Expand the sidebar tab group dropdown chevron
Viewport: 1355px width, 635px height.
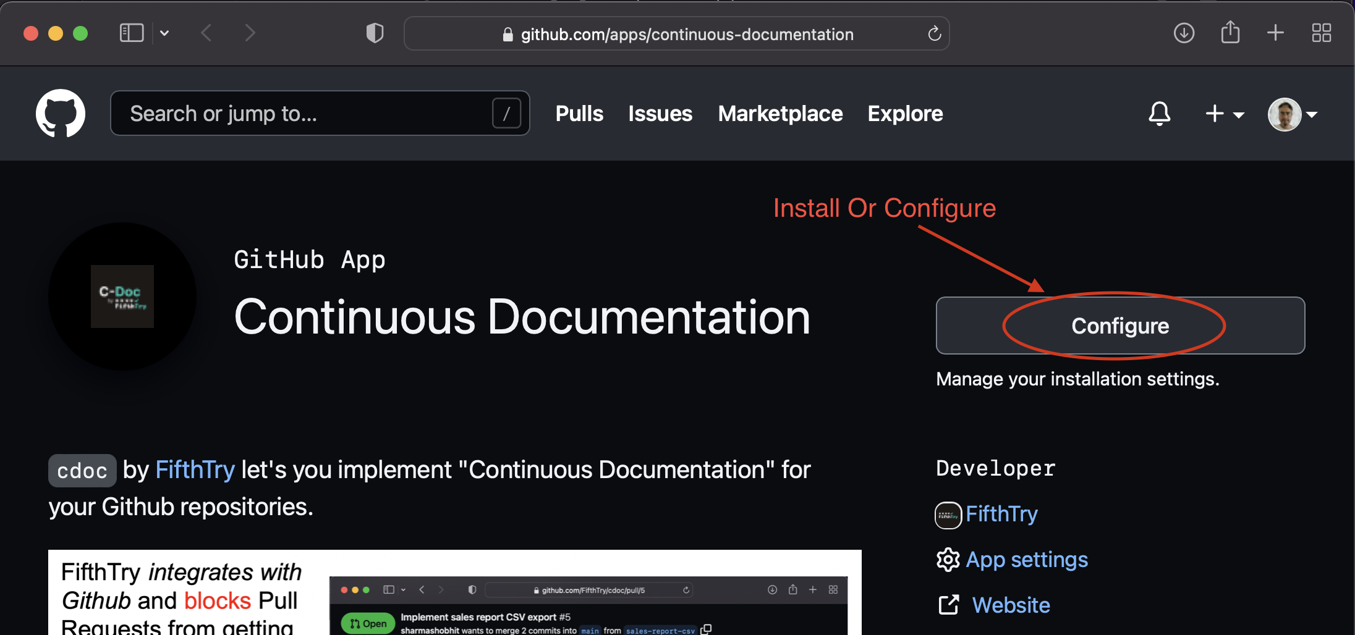[164, 33]
